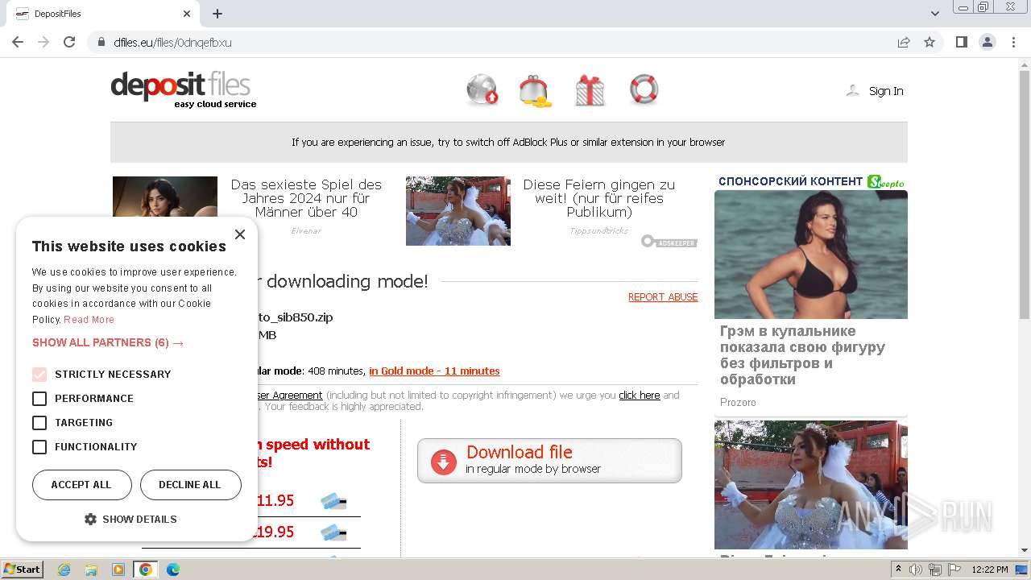This screenshot has height=580, width=1031.
Task: Open the Elvenar ad thumbnail
Action: pyautogui.click(x=165, y=197)
